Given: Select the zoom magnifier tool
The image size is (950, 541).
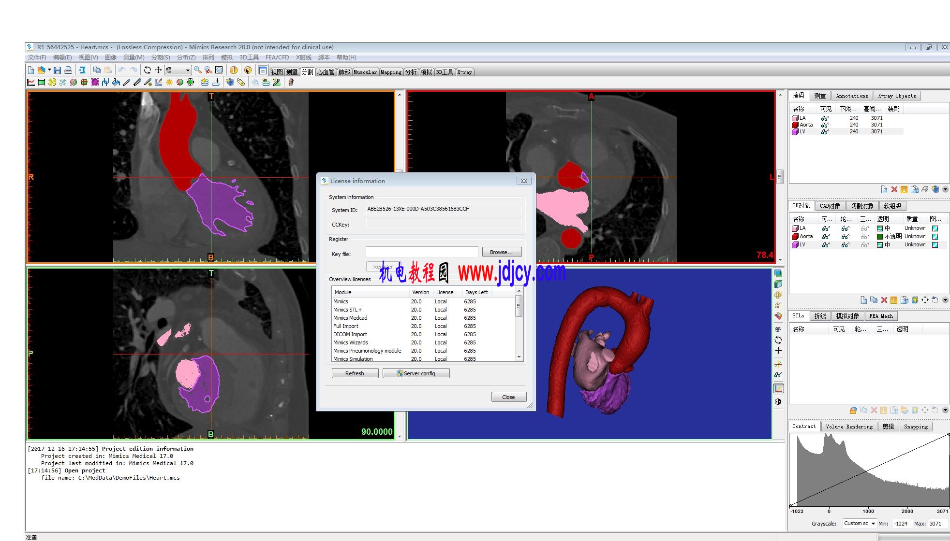Looking at the screenshot, I should (x=197, y=71).
